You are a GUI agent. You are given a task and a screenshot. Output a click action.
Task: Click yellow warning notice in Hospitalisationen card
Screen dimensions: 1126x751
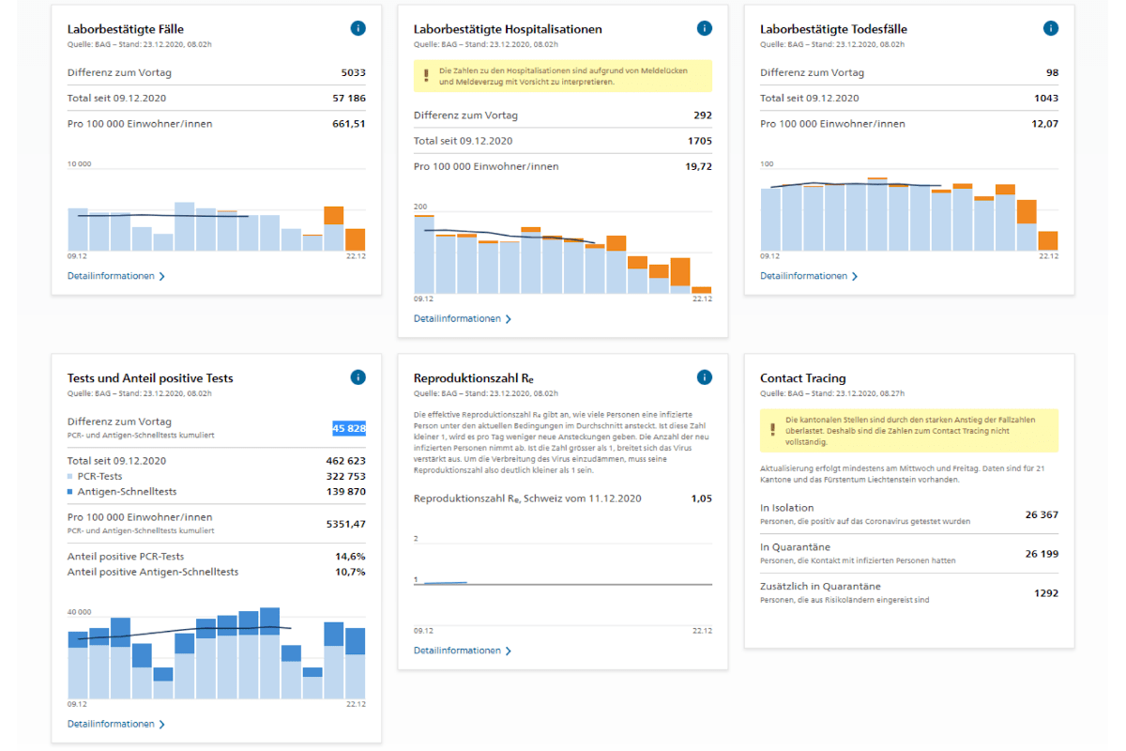coord(563,76)
